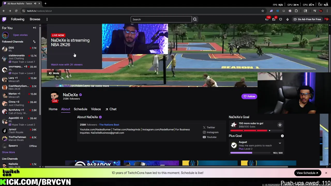The image size is (331, 186).
Task: View site information icon in address bar
Action: [24, 11]
